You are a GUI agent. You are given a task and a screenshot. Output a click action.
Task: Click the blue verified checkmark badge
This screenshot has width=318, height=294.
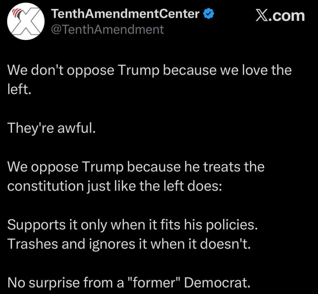pyautogui.click(x=207, y=14)
